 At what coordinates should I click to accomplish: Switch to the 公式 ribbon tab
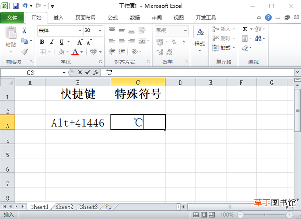click(x=113, y=18)
